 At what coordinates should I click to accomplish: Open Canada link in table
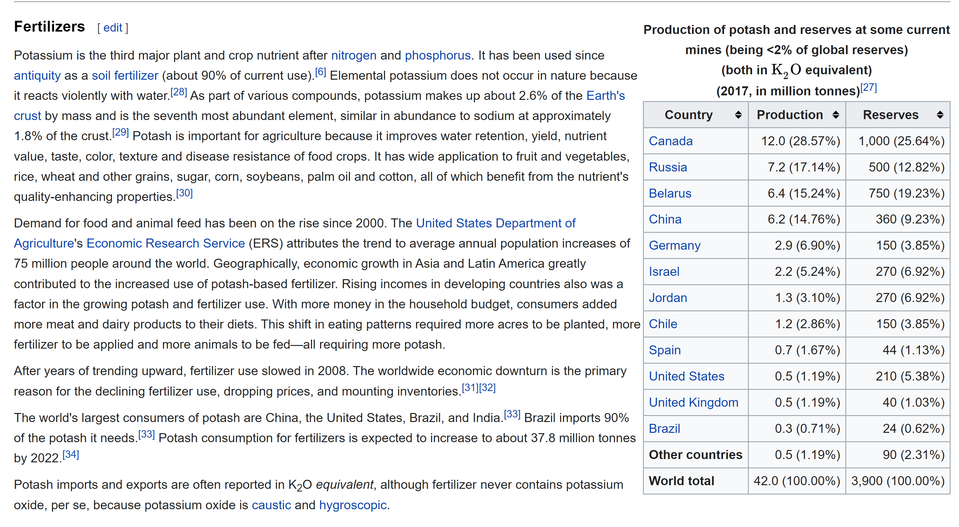[x=671, y=141]
